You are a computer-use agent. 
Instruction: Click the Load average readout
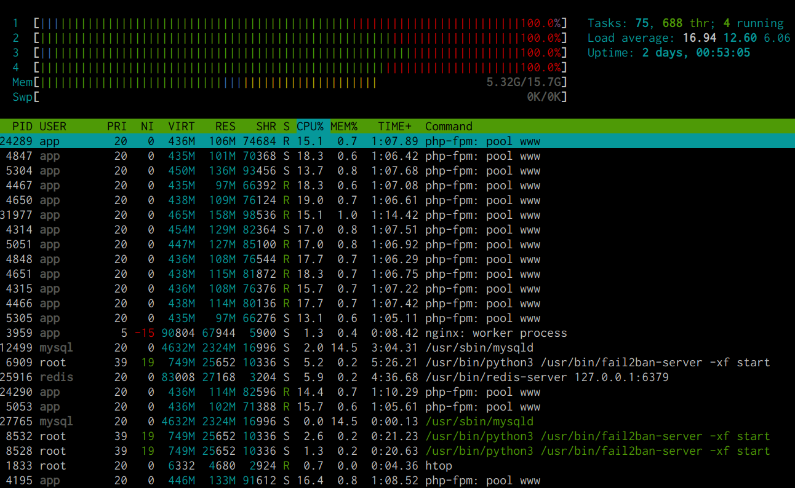coord(689,38)
